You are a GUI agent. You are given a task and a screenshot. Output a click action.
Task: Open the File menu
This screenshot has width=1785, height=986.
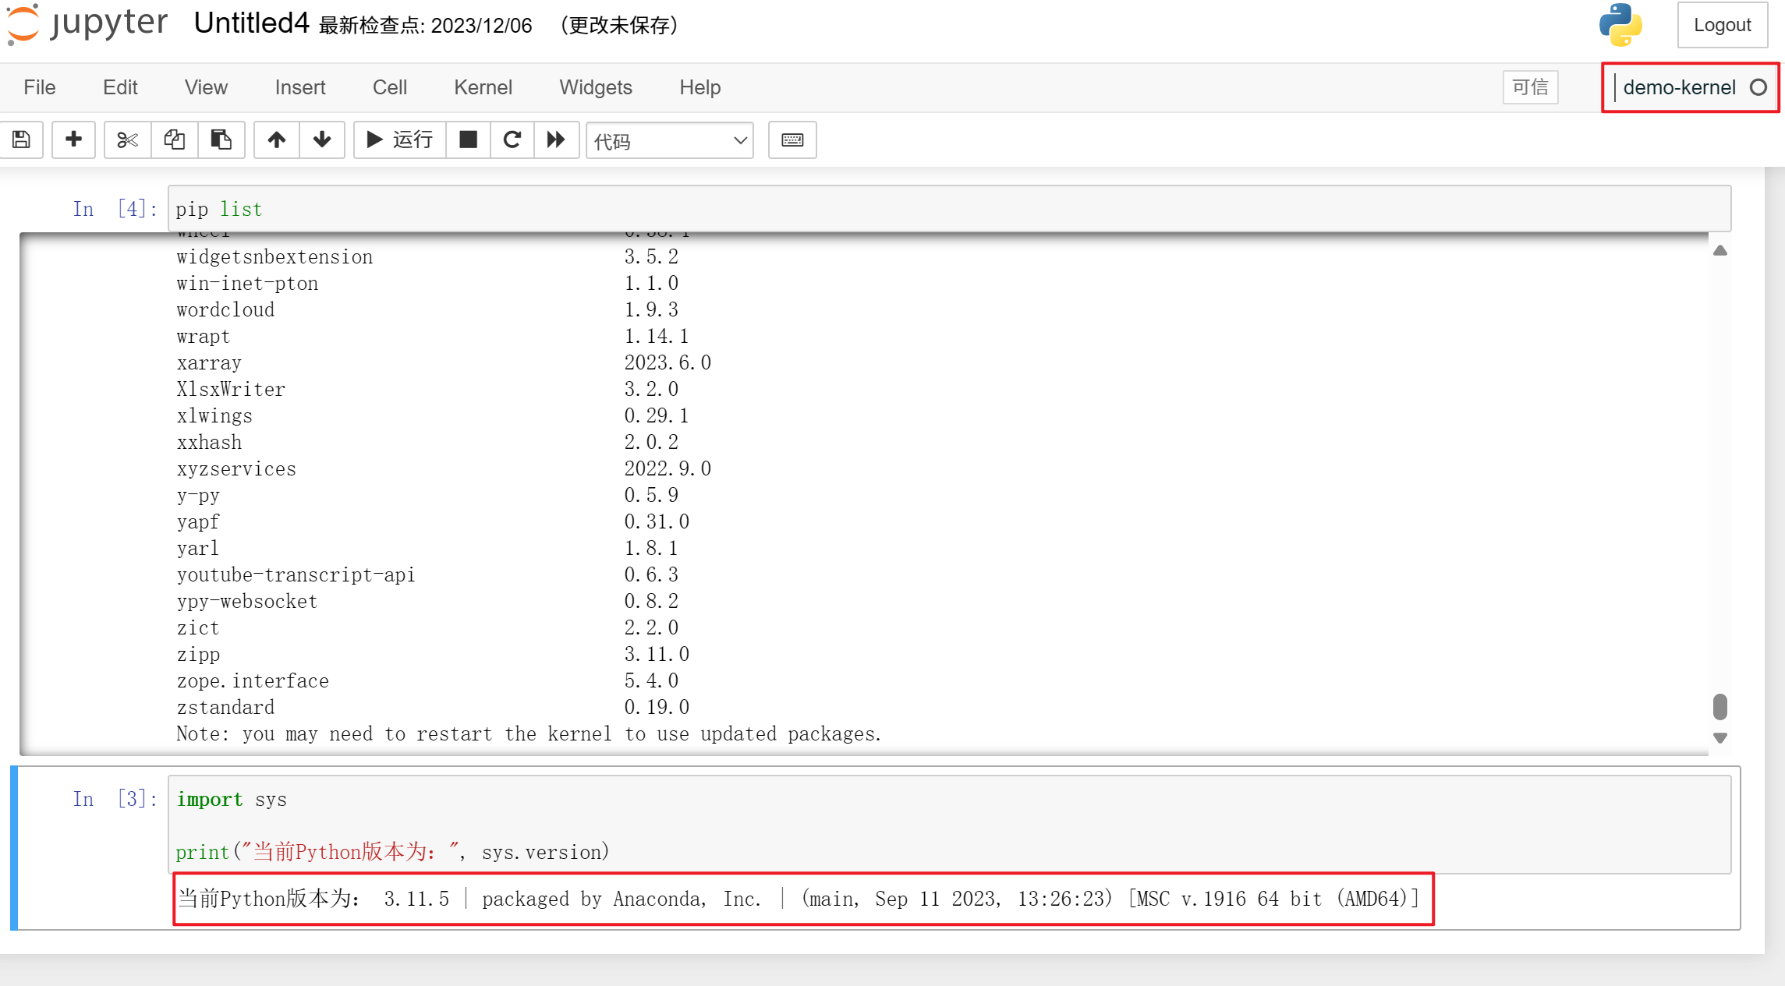click(x=40, y=87)
